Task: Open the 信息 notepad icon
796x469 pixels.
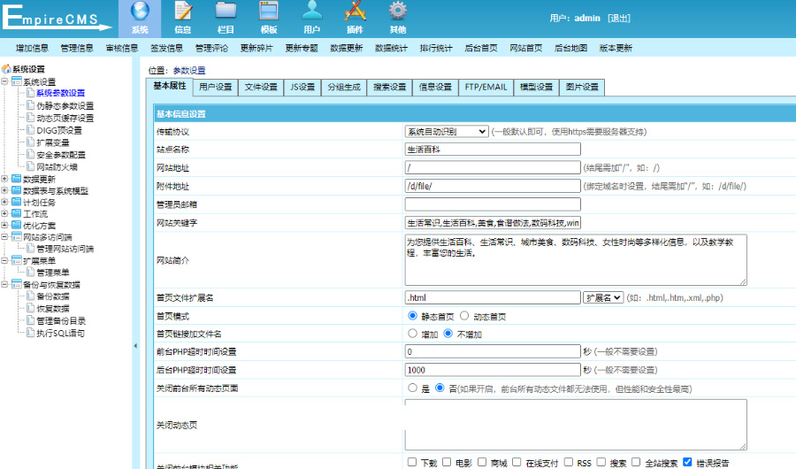Action: [x=182, y=12]
